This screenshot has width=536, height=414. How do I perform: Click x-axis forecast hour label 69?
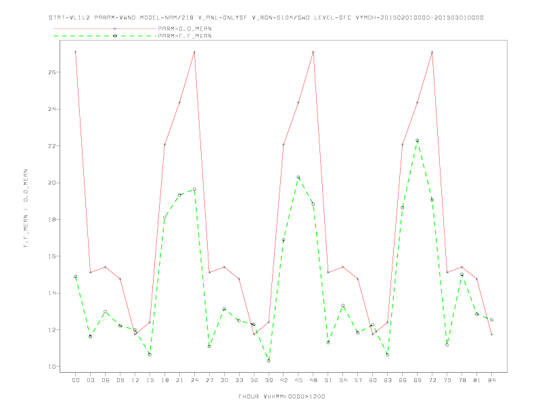pos(418,380)
